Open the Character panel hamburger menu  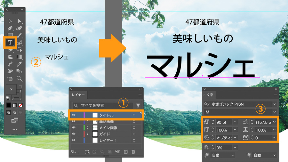[x=276, y=95]
